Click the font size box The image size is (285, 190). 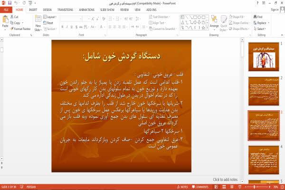tap(86, 19)
